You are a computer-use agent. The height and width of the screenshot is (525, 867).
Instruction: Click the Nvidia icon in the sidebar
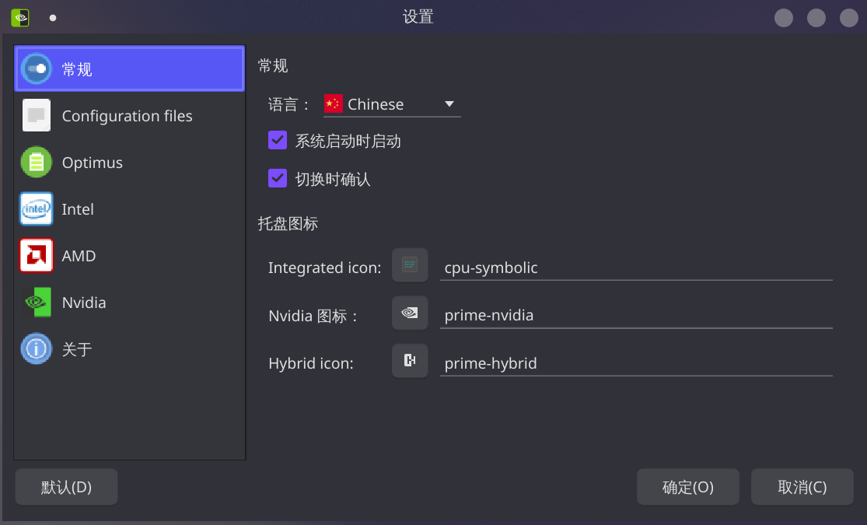click(x=36, y=302)
